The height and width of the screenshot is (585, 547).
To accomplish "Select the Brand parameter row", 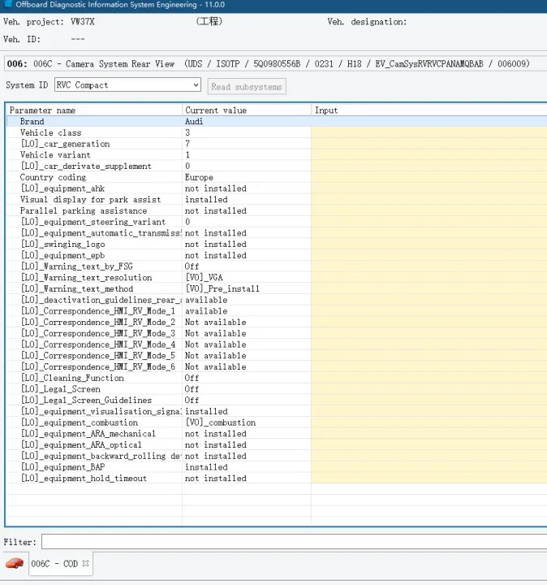I will [x=277, y=121].
